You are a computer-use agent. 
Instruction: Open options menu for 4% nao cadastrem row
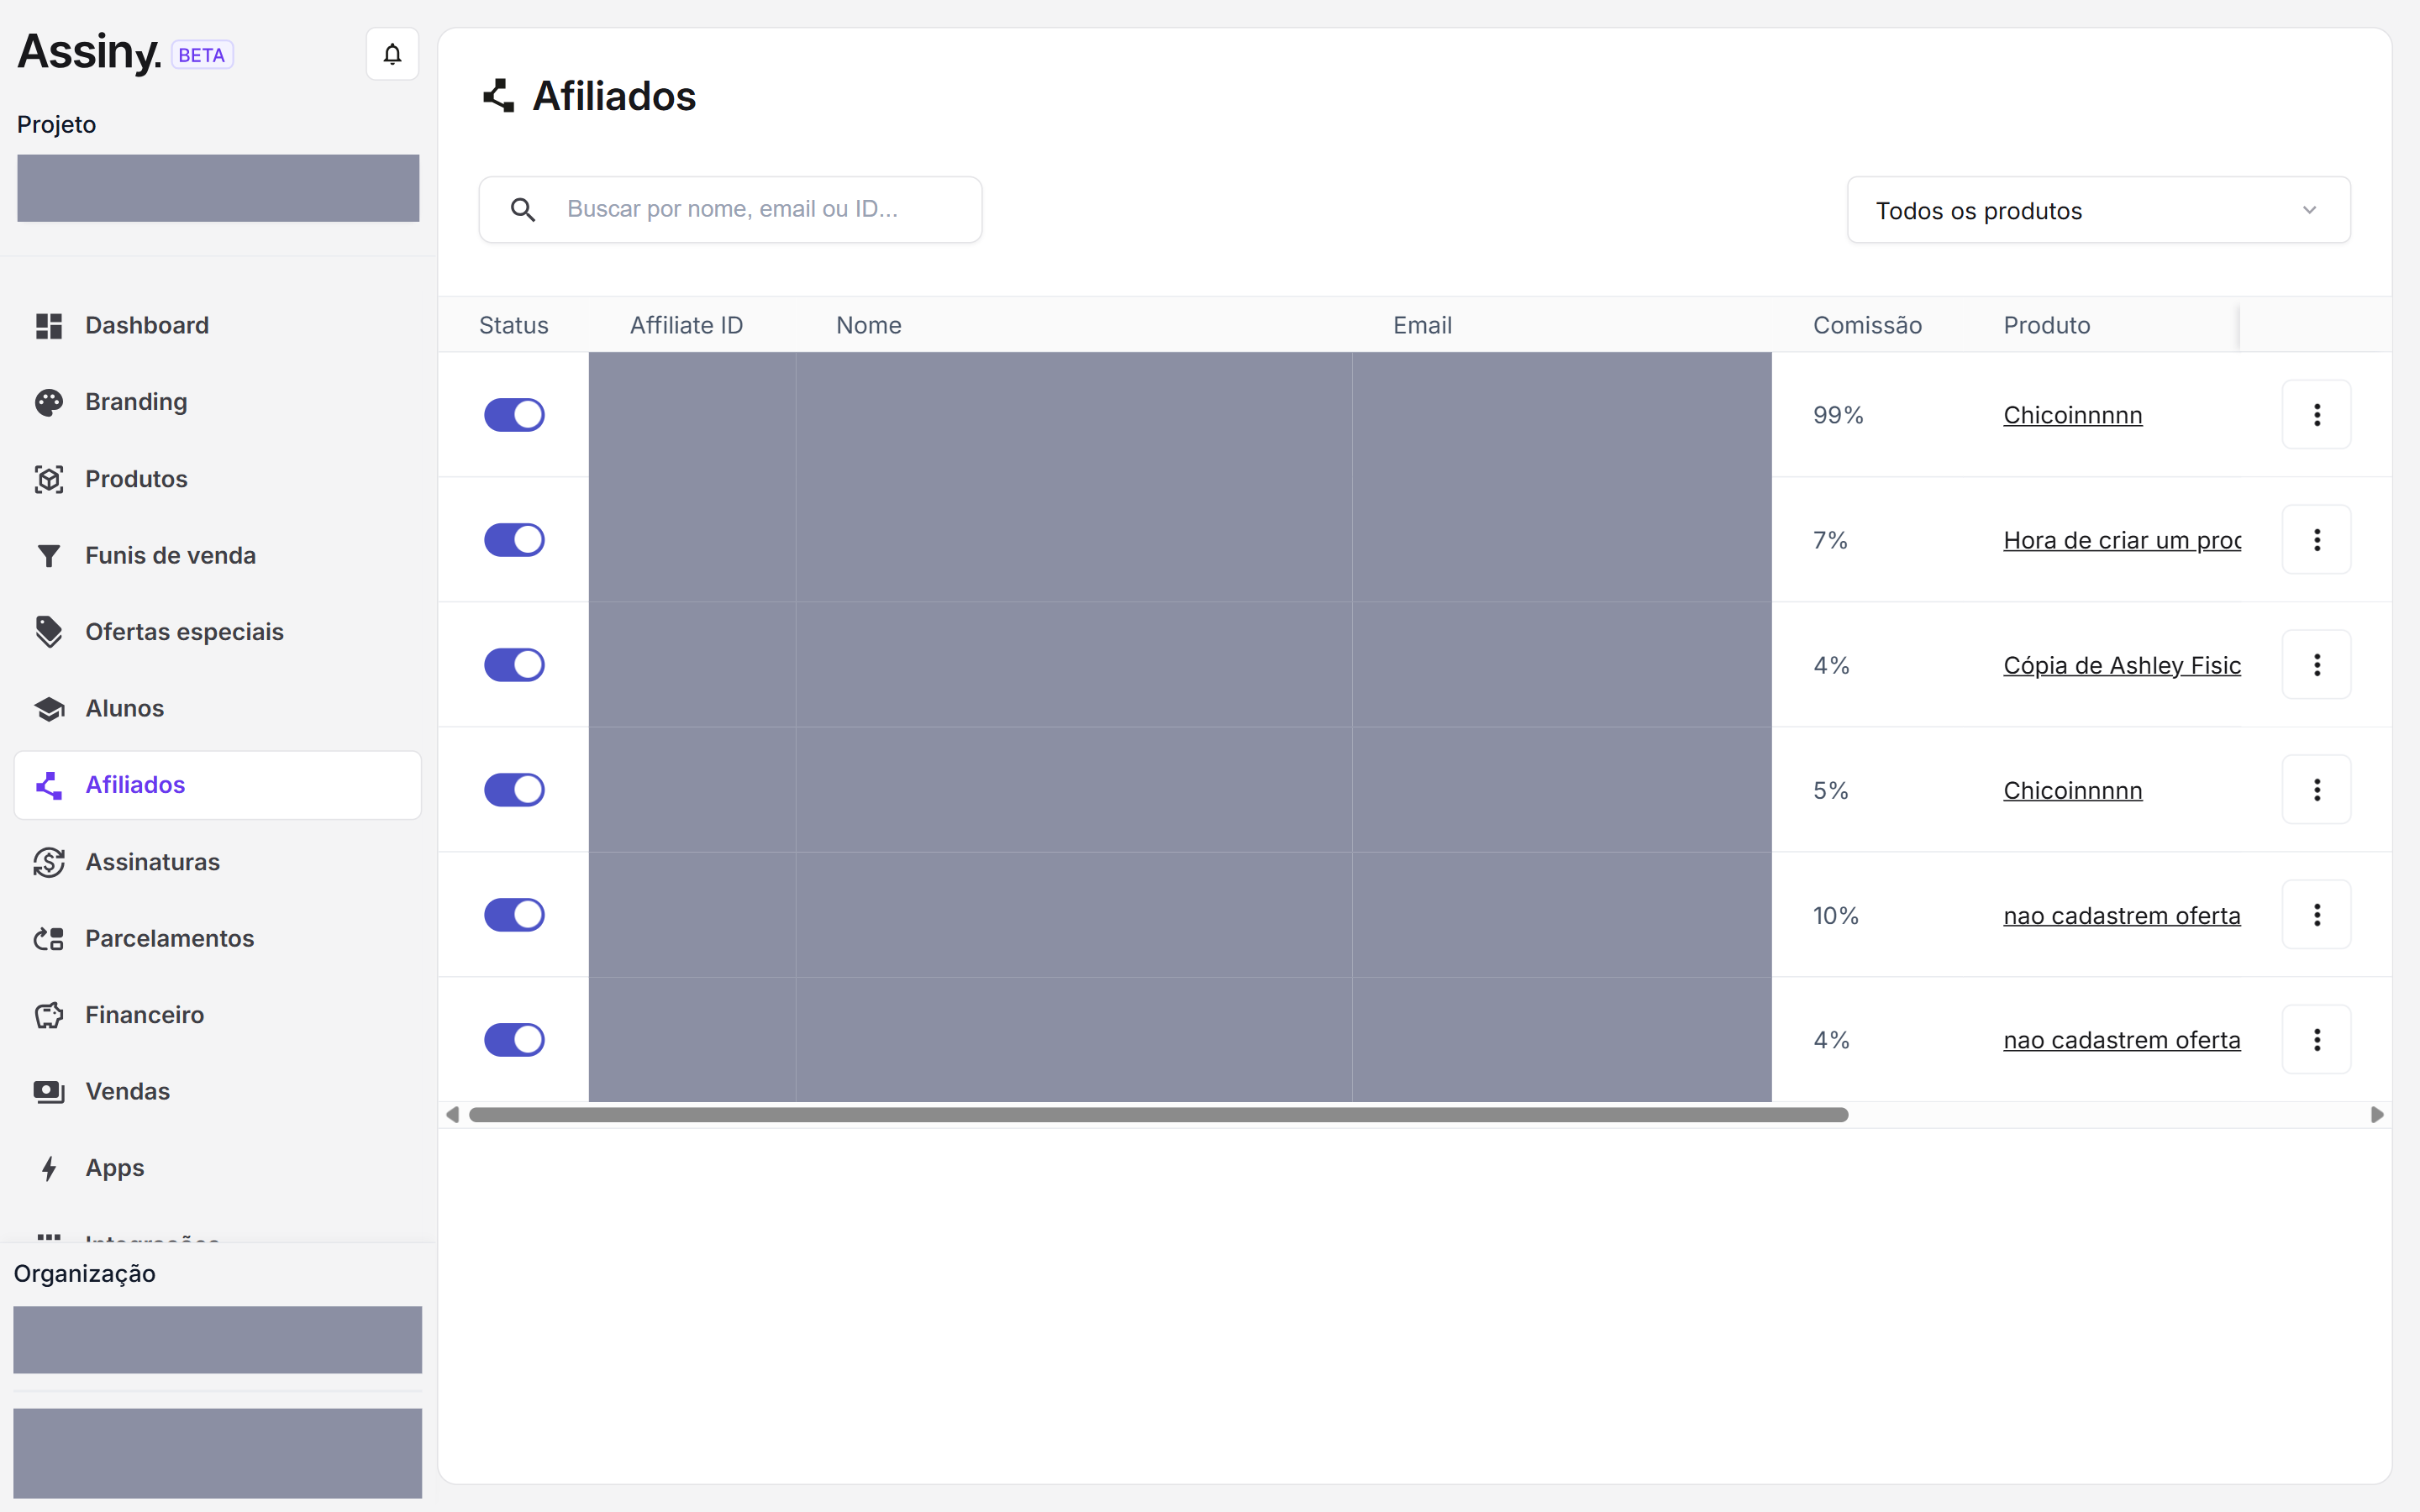2316,1040
